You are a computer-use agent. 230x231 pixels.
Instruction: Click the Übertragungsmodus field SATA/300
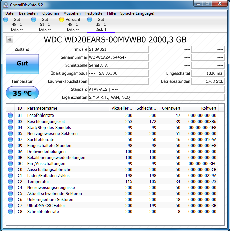(118, 73)
